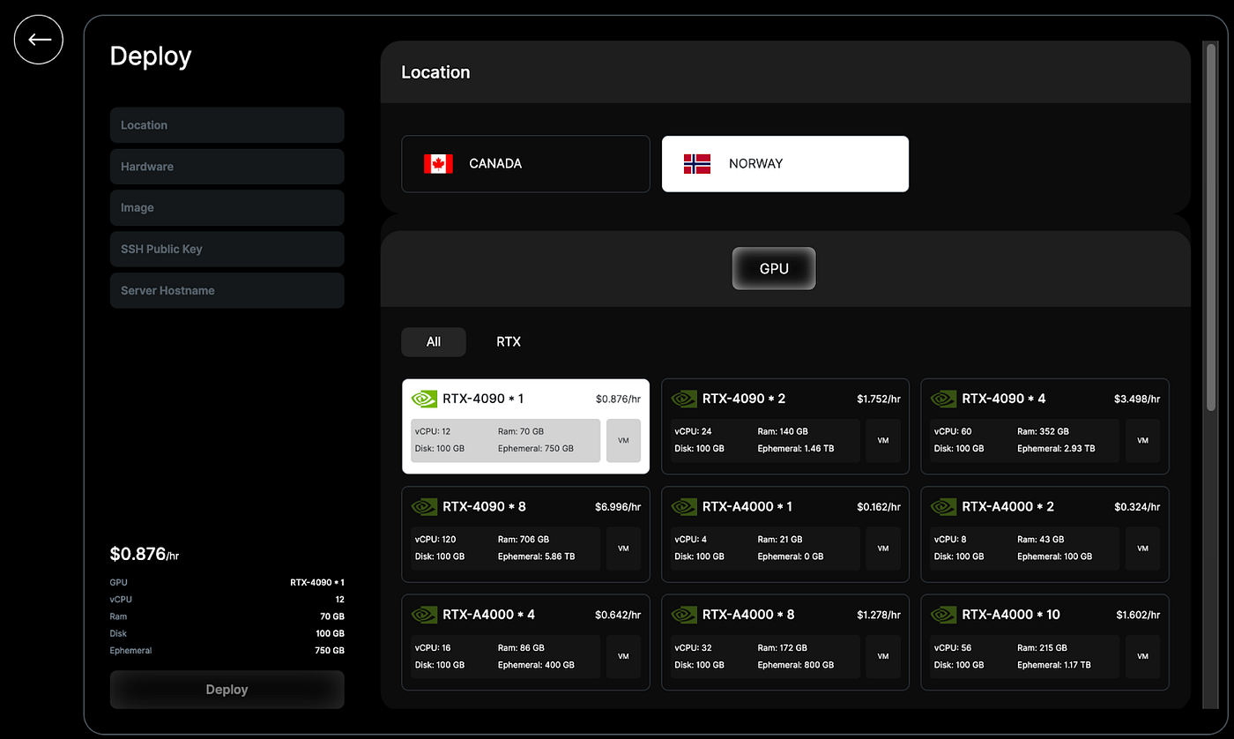Click NVIDIA logo on RTX-4090 * 2 card
Screen dimensions: 1234x739
(x=684, y=399)
